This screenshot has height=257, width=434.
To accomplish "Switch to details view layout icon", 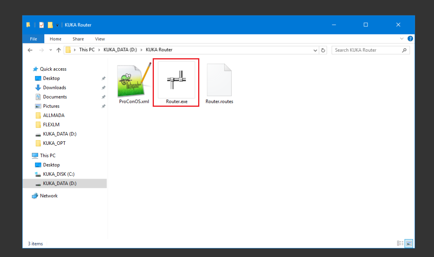I will click(400, 243).
